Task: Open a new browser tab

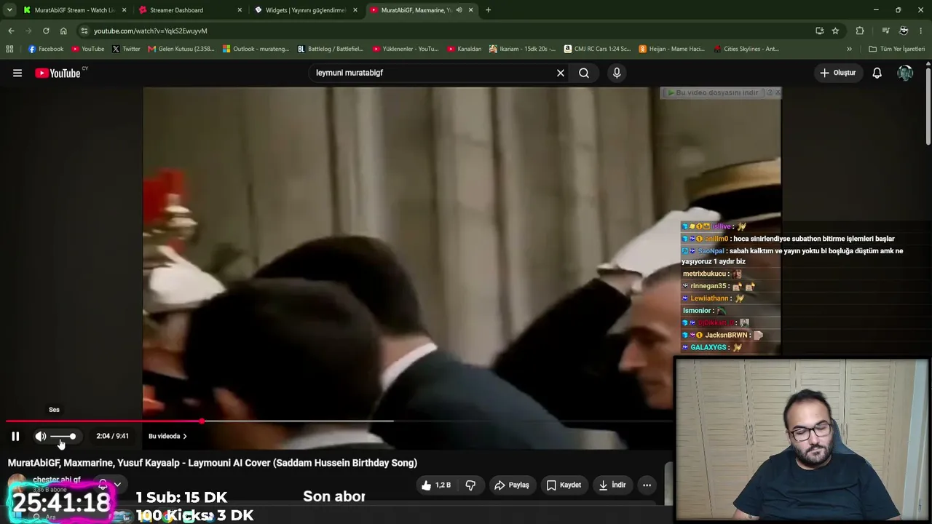Action: coord(488,10)
